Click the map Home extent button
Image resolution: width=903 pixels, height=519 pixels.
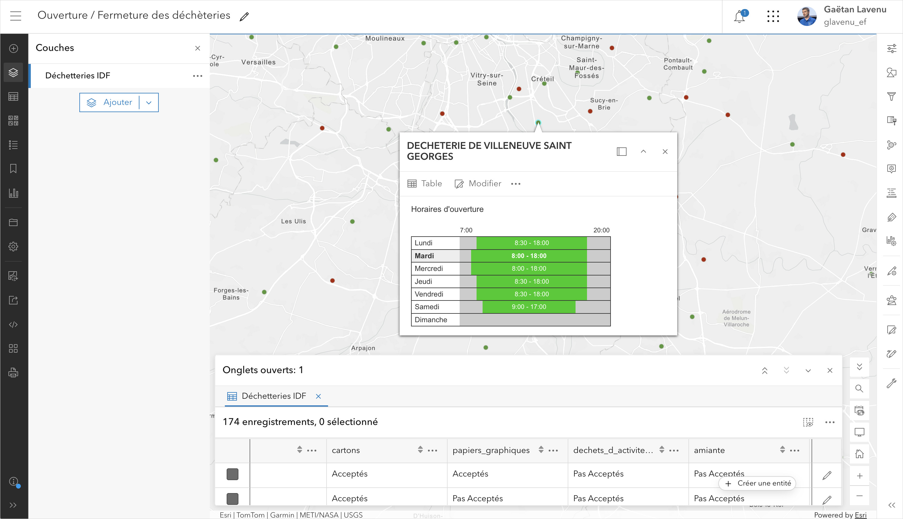(x=860, y=454)
